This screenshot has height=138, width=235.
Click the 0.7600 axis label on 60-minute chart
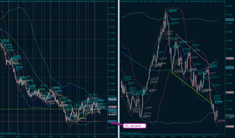(112, 84)
